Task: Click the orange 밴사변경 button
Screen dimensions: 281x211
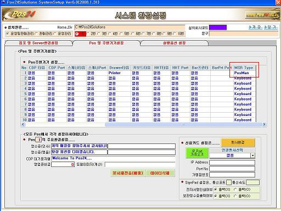Action: click(238, 142)
